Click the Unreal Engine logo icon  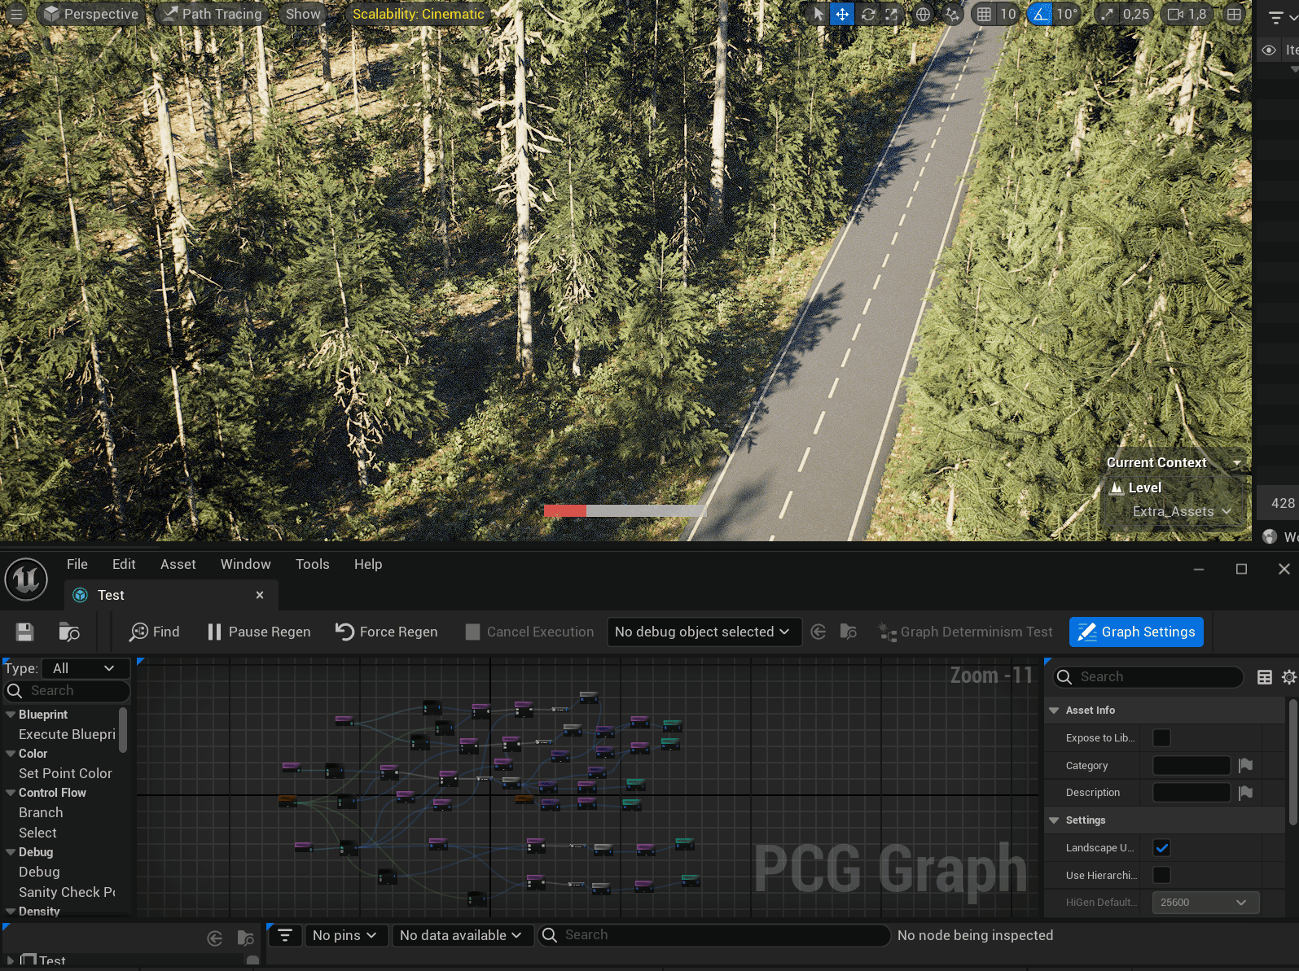[26, 579]
